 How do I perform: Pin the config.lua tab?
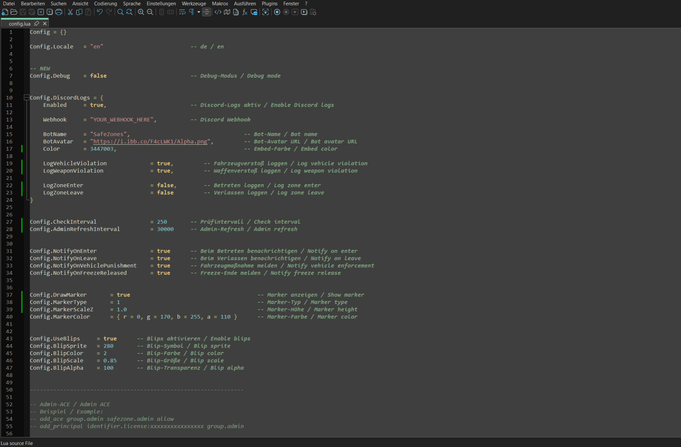tap(36, 23)
